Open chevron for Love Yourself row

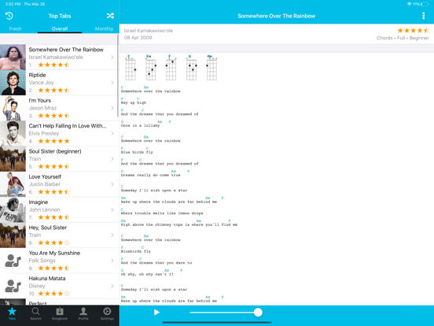click(112, 184)
